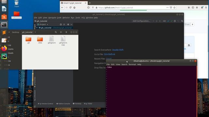Select the .gitignore file
The height and width of the screenshot is (117, 209).
coord(52,40)
